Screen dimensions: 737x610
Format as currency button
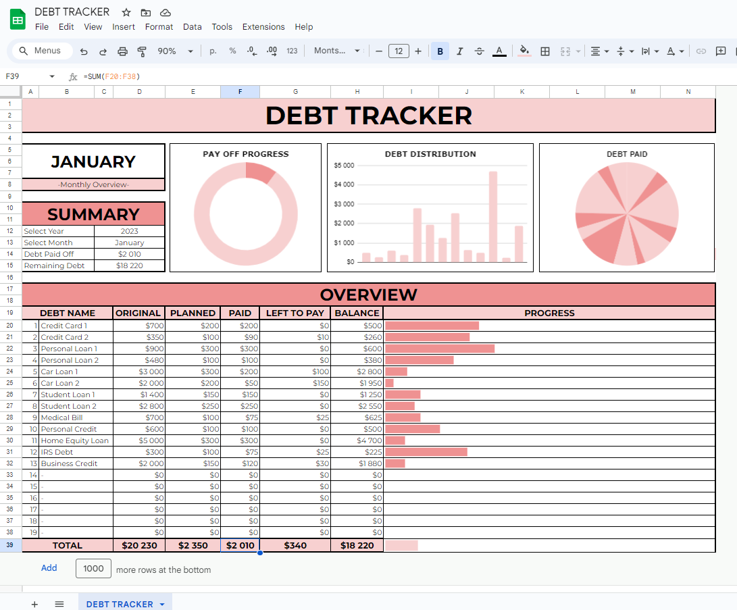[213, 51]
